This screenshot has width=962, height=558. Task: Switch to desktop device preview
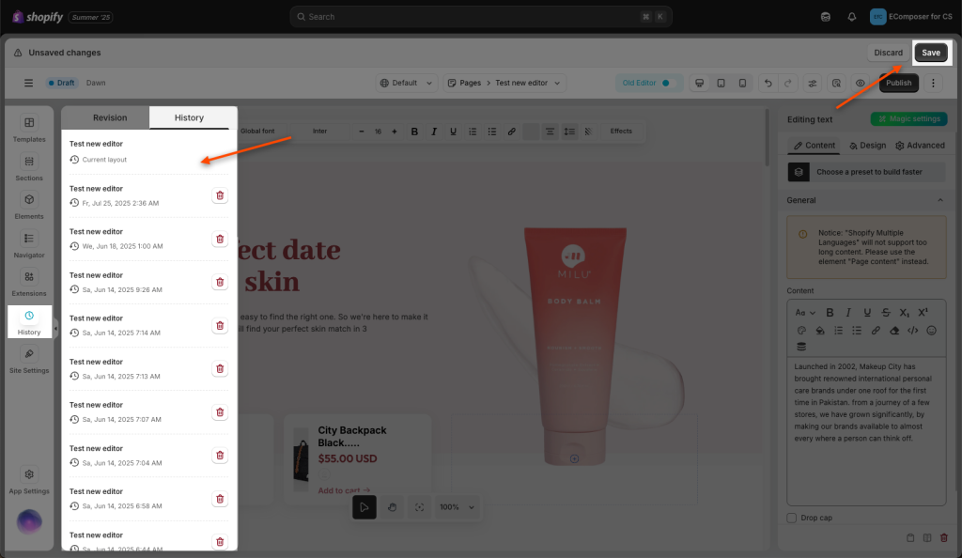(x=699, y=83)
